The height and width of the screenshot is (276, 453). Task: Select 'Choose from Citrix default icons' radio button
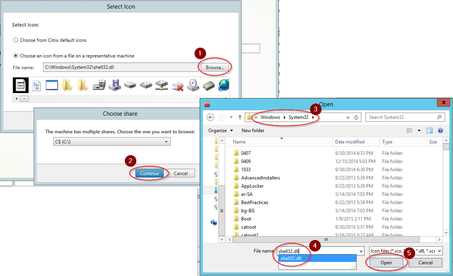pos(16,40)
